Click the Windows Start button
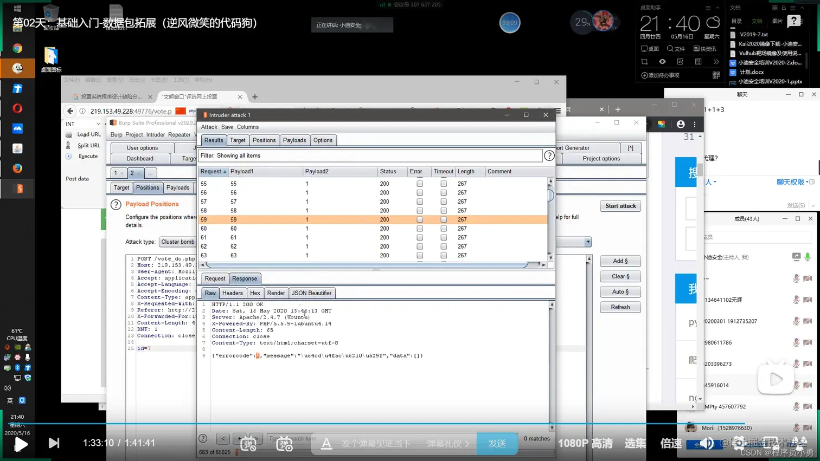Screen dimensions: 820x461 coord(17,8)
